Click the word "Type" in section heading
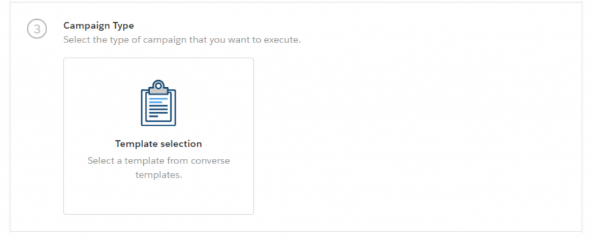This screenshot has width=596, height=242. pyautogui.click(x=123, y=26)
